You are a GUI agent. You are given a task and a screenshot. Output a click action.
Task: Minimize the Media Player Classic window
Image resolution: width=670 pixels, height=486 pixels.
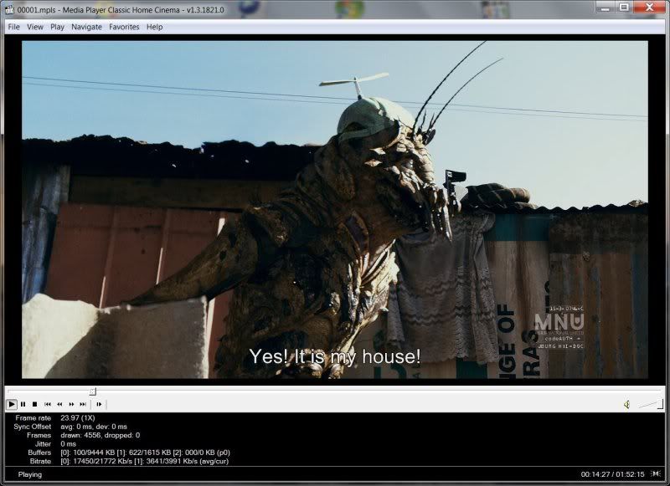[605, 8]
